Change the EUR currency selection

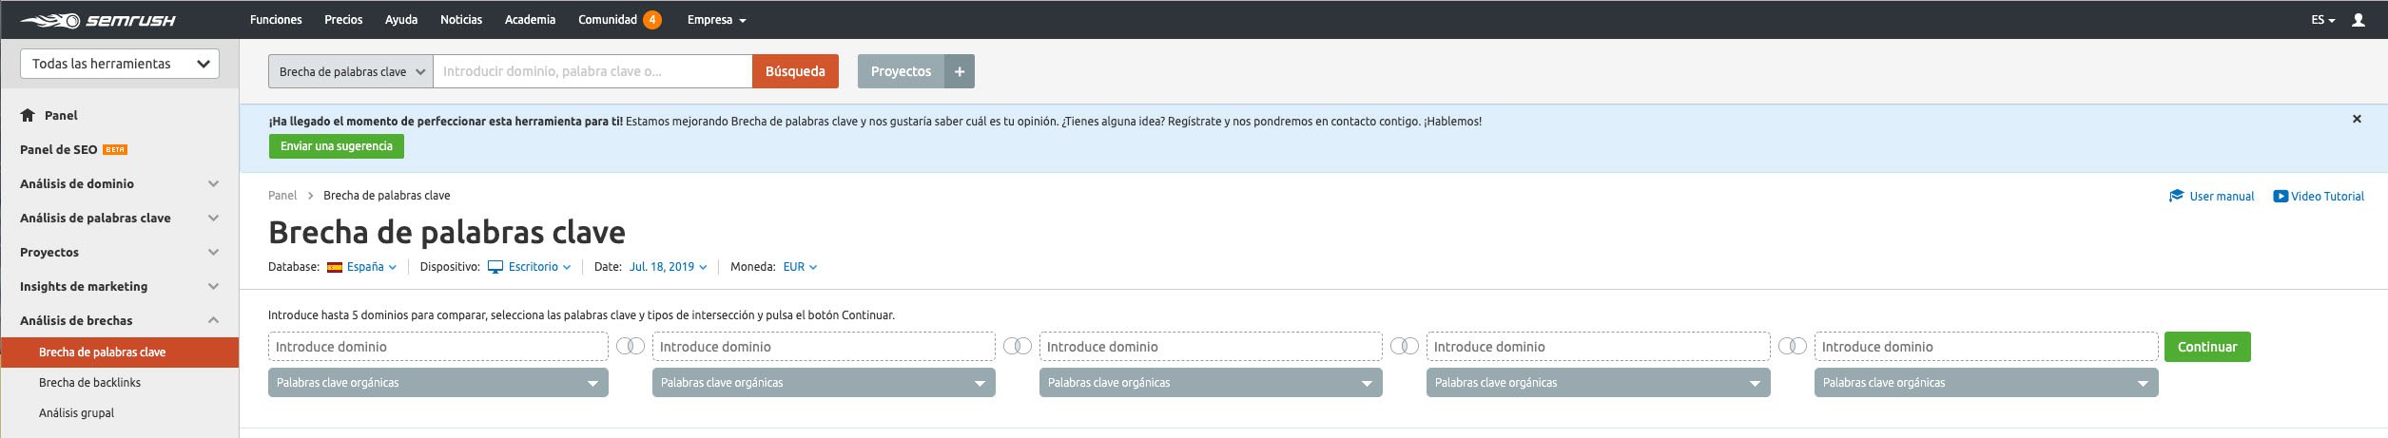pos(800,267)
